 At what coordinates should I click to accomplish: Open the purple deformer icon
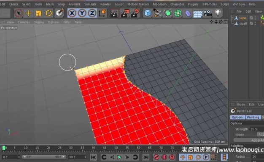pyautogui.click(x=188, y=13)
